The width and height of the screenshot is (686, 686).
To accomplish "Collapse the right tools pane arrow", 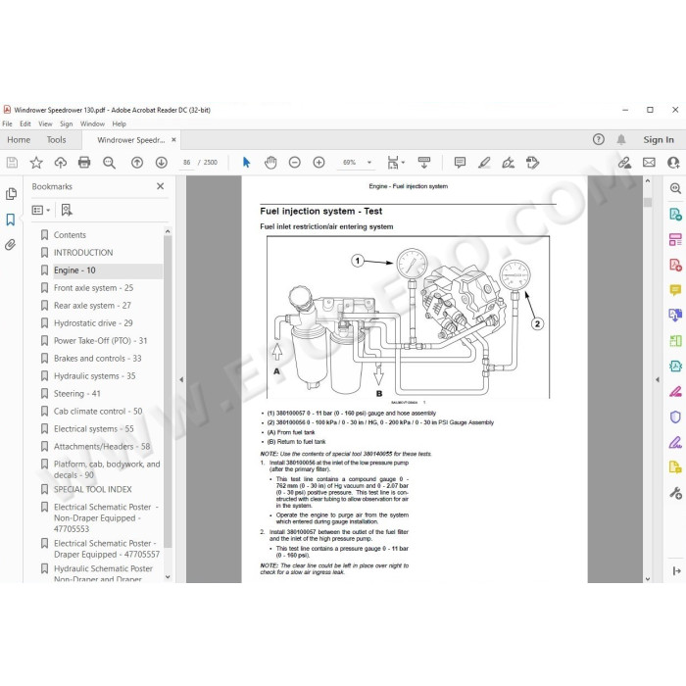I will [658, 379].
